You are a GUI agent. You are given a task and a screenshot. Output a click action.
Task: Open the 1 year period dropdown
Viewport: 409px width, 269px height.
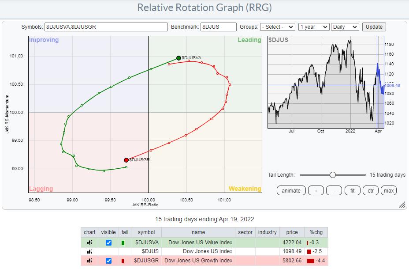tap(313, 27)
